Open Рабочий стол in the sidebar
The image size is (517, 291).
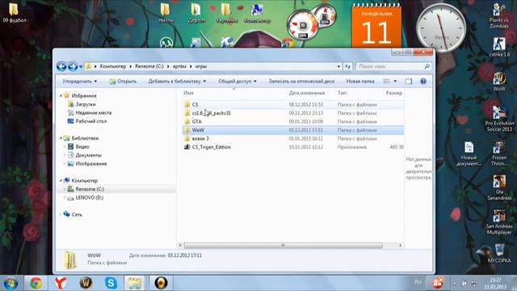[91, 121]
